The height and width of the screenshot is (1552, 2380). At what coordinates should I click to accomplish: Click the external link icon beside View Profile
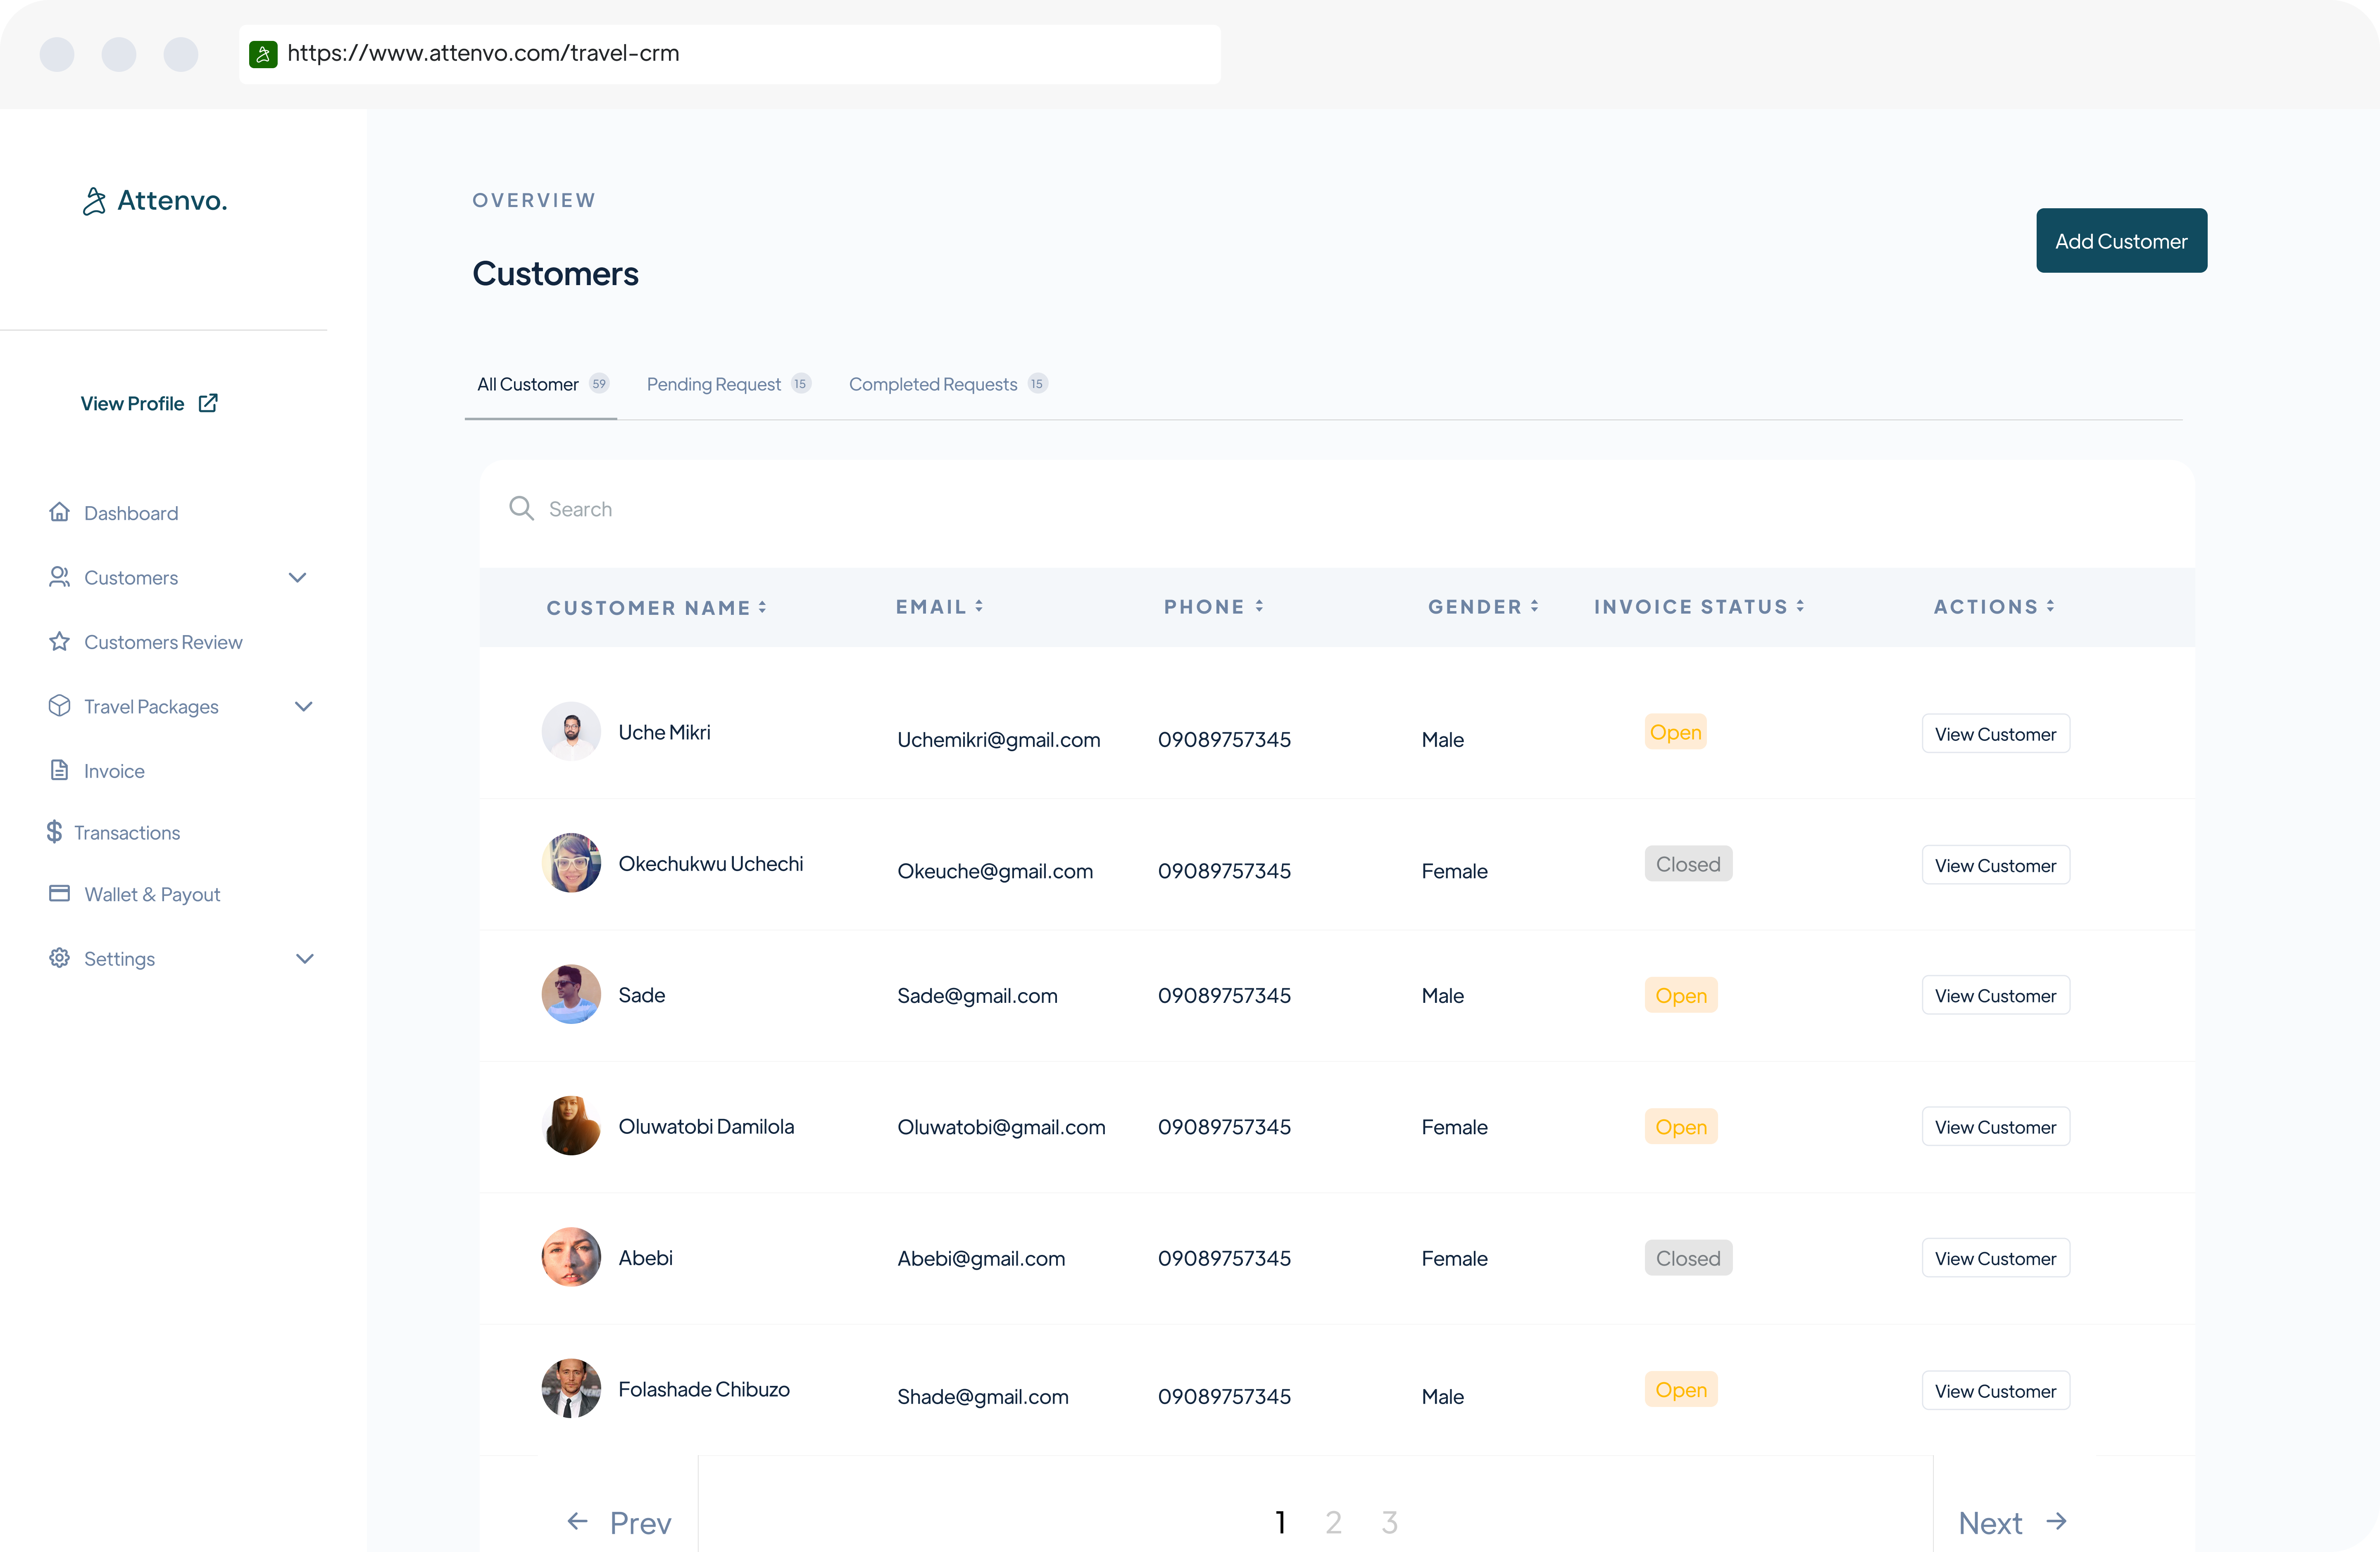click(208, 403)
